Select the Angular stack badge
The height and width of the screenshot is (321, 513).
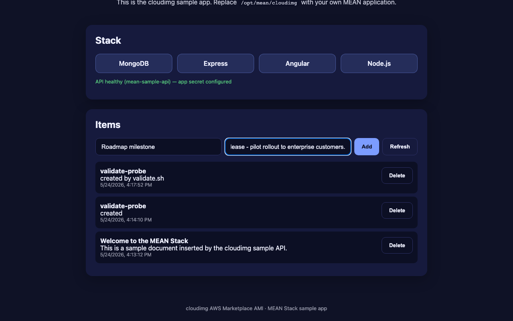[297, 63]
